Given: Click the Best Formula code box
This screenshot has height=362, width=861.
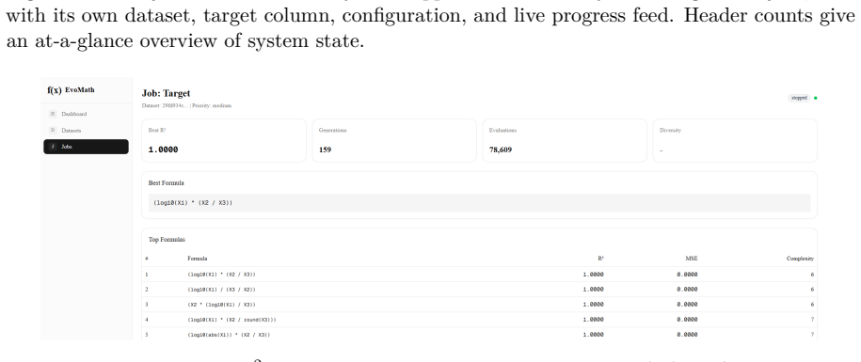Looking at the screenshot, I should 479,203.
